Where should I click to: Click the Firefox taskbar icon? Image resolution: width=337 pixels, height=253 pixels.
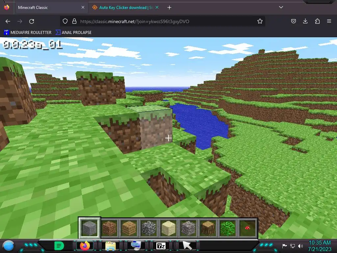point(85,246)
